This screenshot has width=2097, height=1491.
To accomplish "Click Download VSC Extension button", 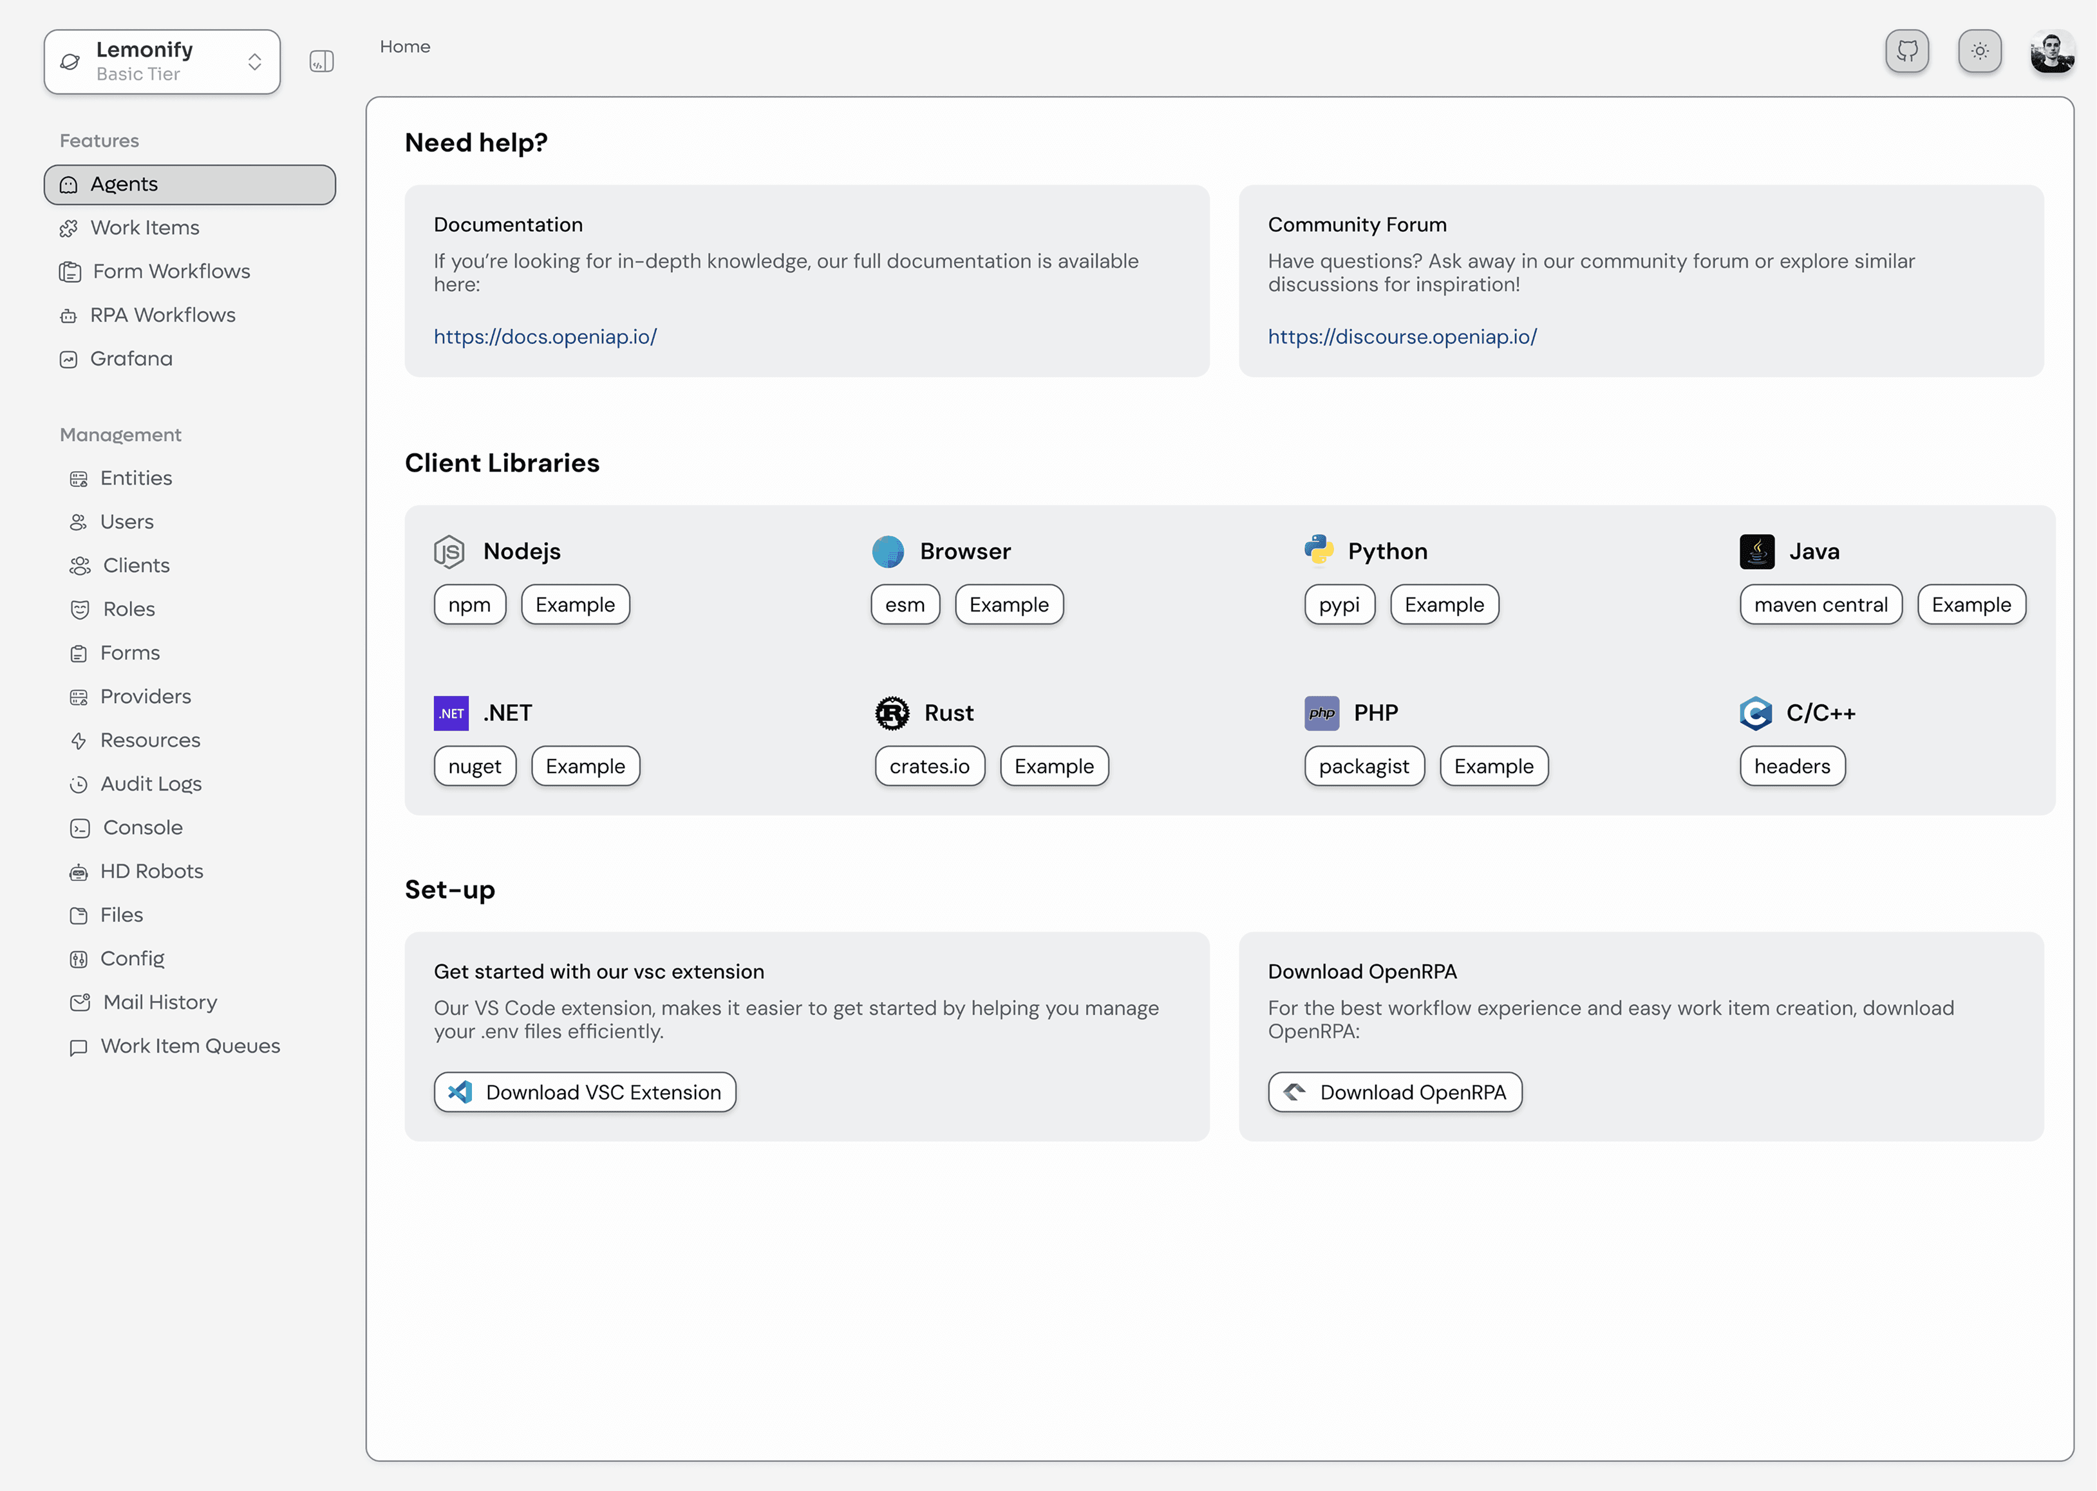I will coord(585,1092).
